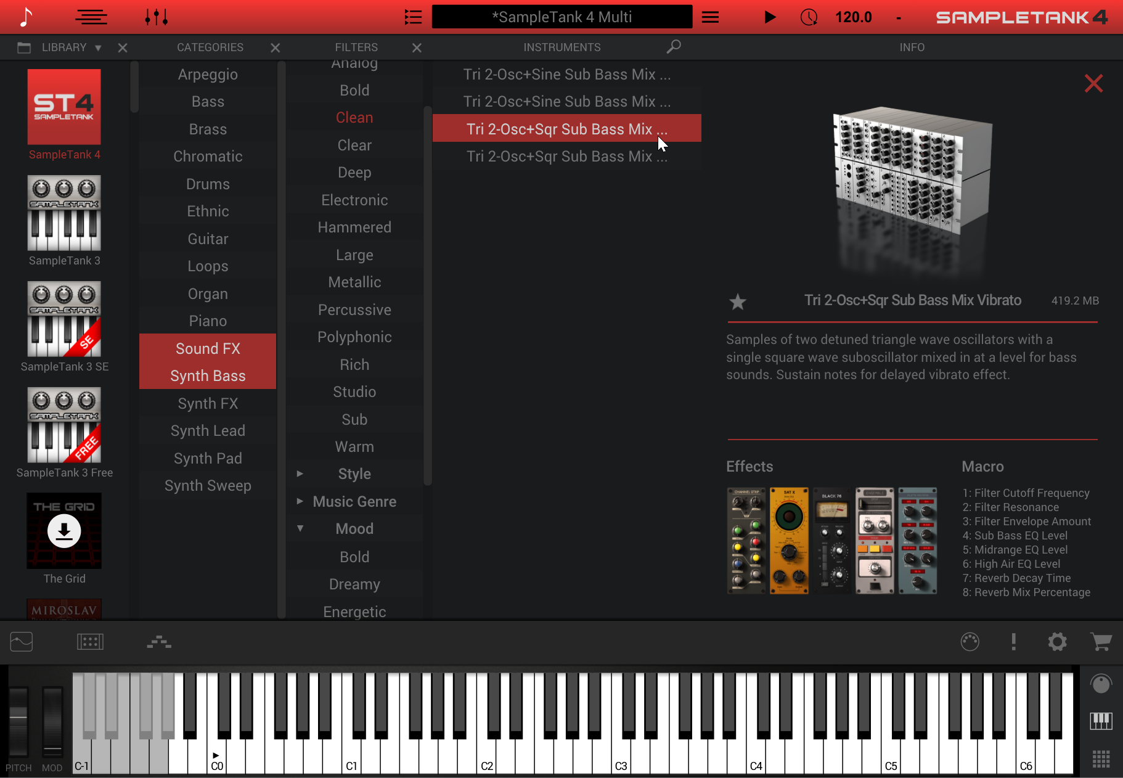Click macro 1: Filter Cutoff Frequency
The image size is (1123, 778).
pos(1026,493)
